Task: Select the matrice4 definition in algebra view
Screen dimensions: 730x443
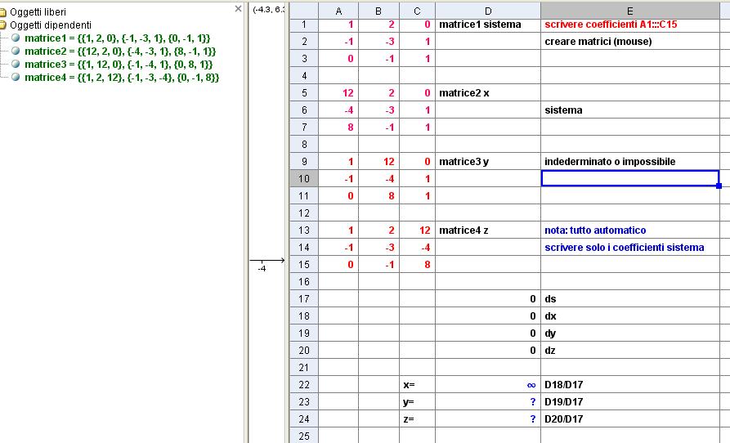Action: tap(122, 78)
